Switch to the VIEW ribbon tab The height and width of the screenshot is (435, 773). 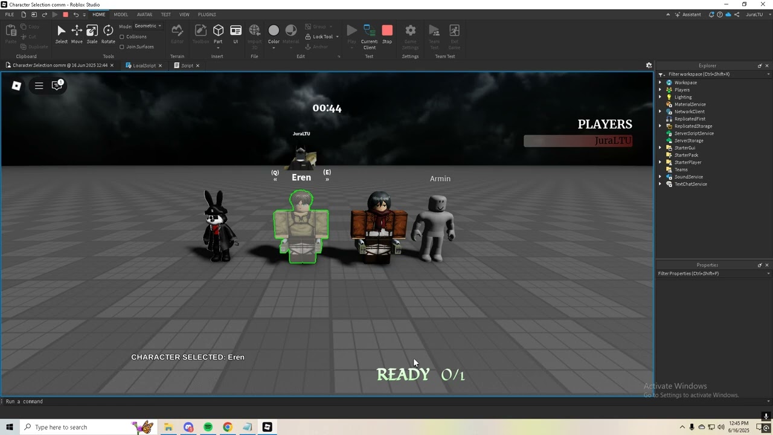coord(184,14)
